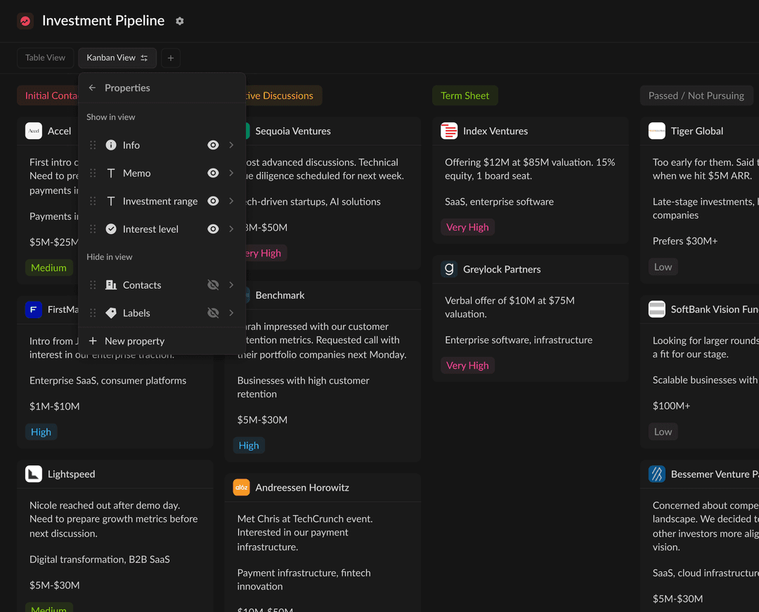This screenshot has height=612, width=759.
Task: Hide the Memo property from view
Action: point(213,173)
